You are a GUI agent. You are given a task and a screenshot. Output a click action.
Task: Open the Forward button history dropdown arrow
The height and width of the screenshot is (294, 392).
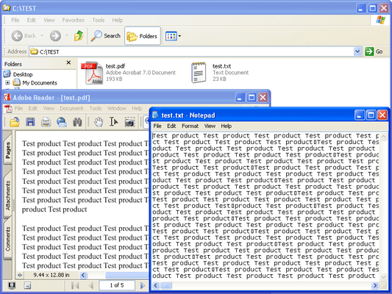(67, 36)
